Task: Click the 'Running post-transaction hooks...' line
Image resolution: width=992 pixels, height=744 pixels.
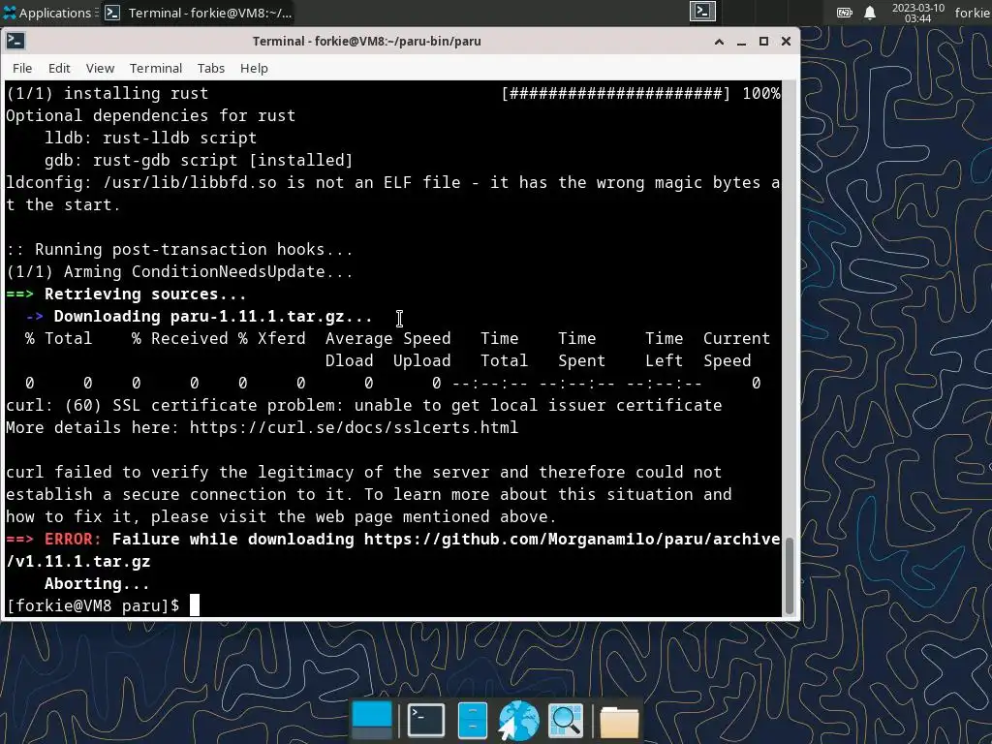Action: coord(179,249)
